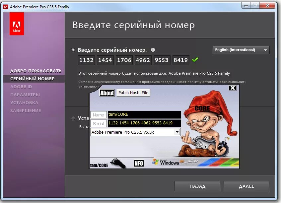Minimize the Adobe Premiere Pro installer window
The image size is (281, 203).
tap(246, 6)
